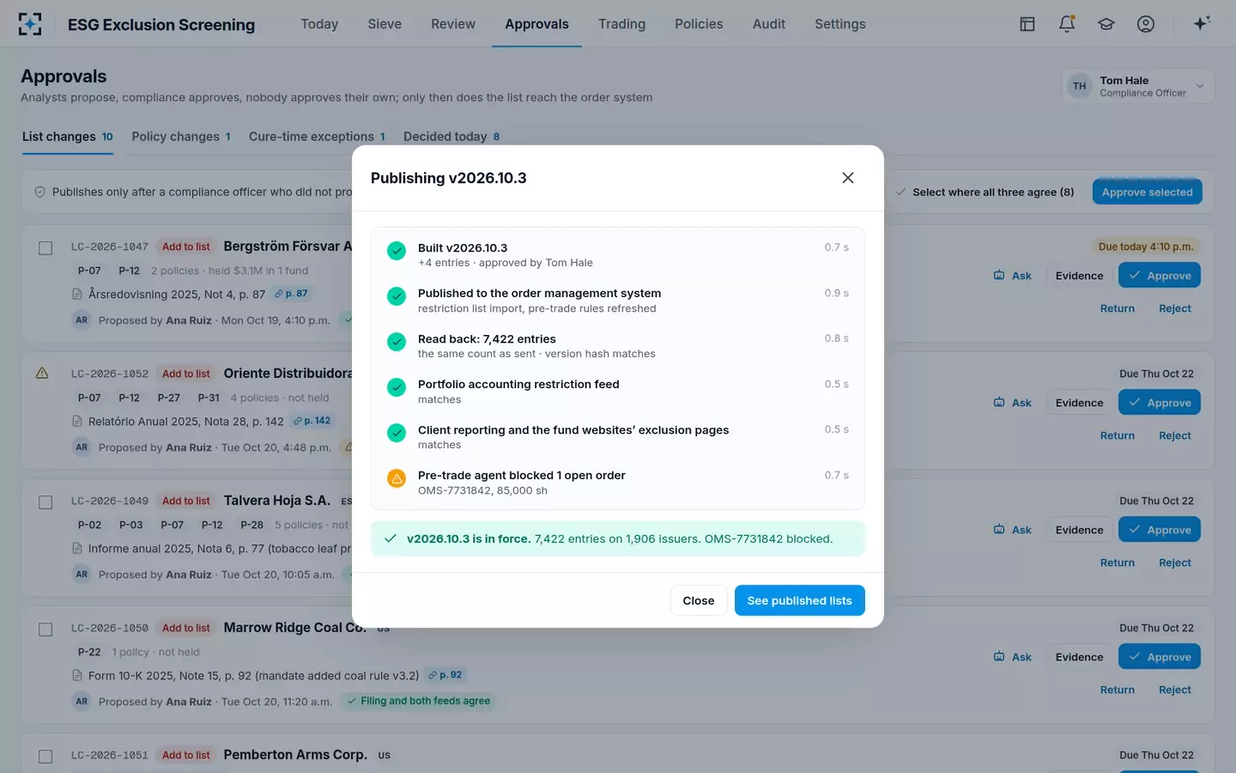The width and height of the screenshot is (1236, 773).
Task: Click the document icon beside Form 10-K 2025
Action: pos(78,676)
